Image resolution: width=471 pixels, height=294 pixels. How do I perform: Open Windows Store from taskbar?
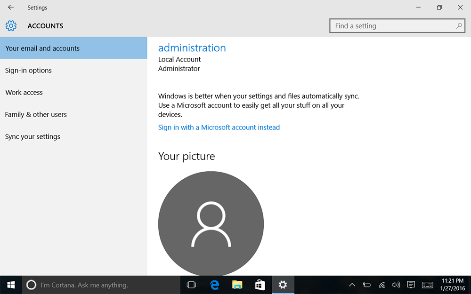[x=260, y=285]
